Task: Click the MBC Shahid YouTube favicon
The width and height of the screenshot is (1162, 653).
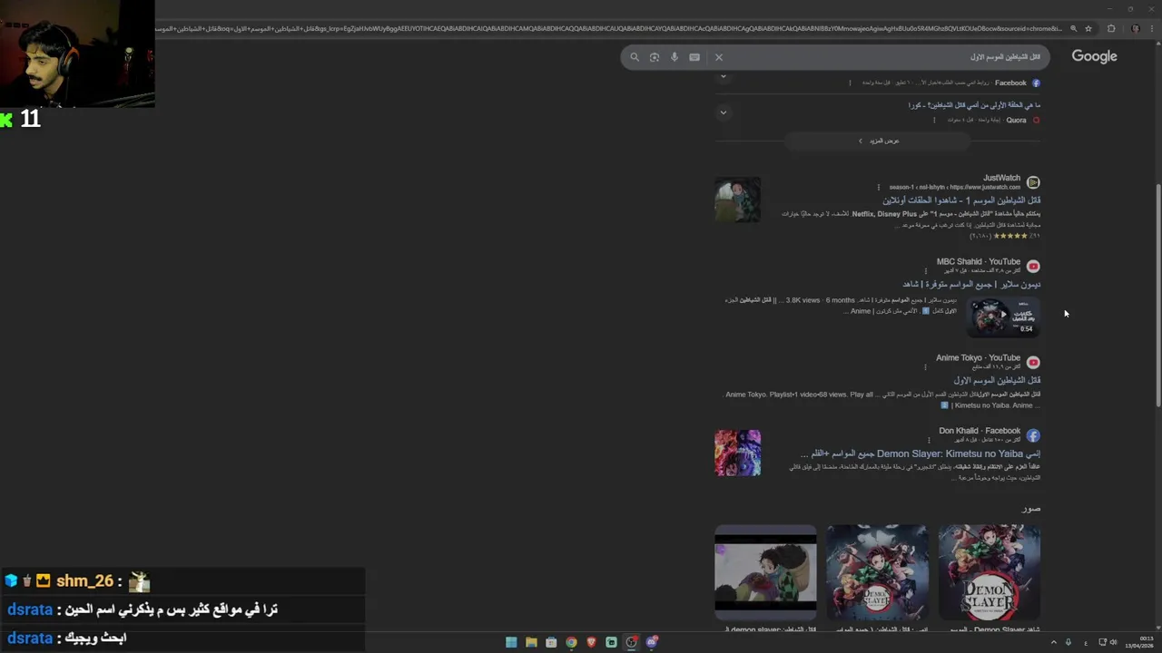Action: pyautogui.click(x=1033, y=267)
